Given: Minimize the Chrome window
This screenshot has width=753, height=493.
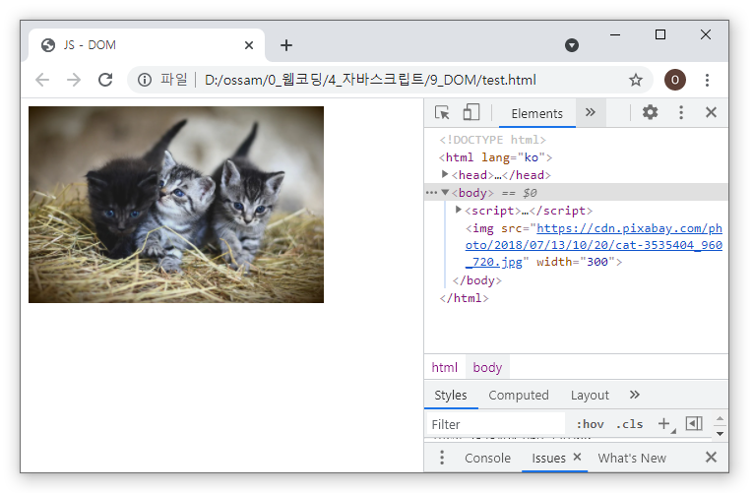Looking at the screenshot, I should (615, 34).
